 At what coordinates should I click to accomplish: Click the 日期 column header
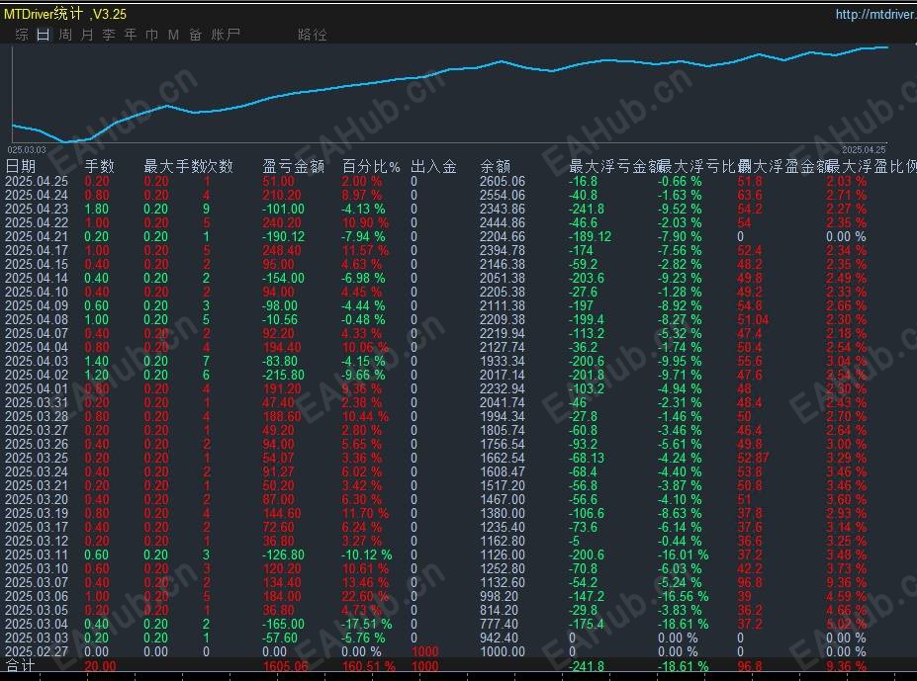[20, 167]
